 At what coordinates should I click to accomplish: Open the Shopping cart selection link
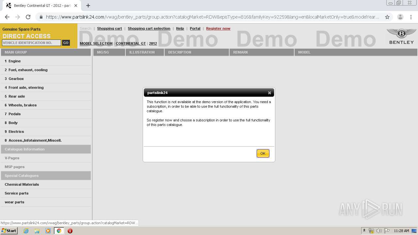point(149,28)
